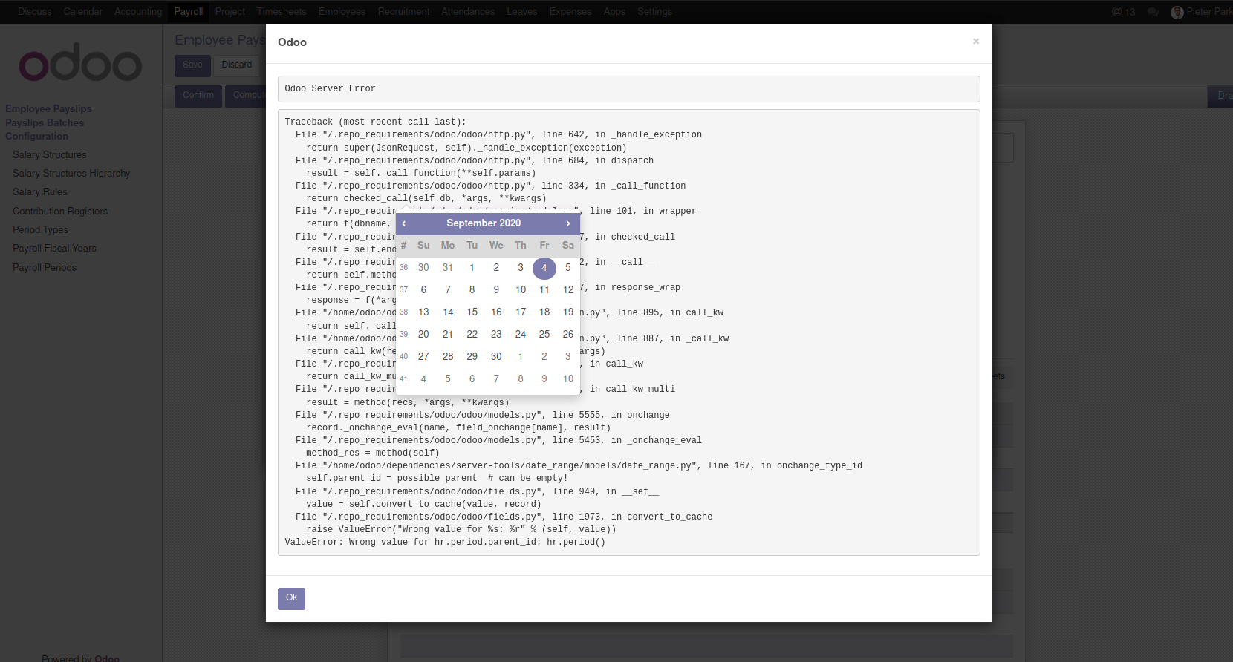Choose September 23 in the calendar

496,335
